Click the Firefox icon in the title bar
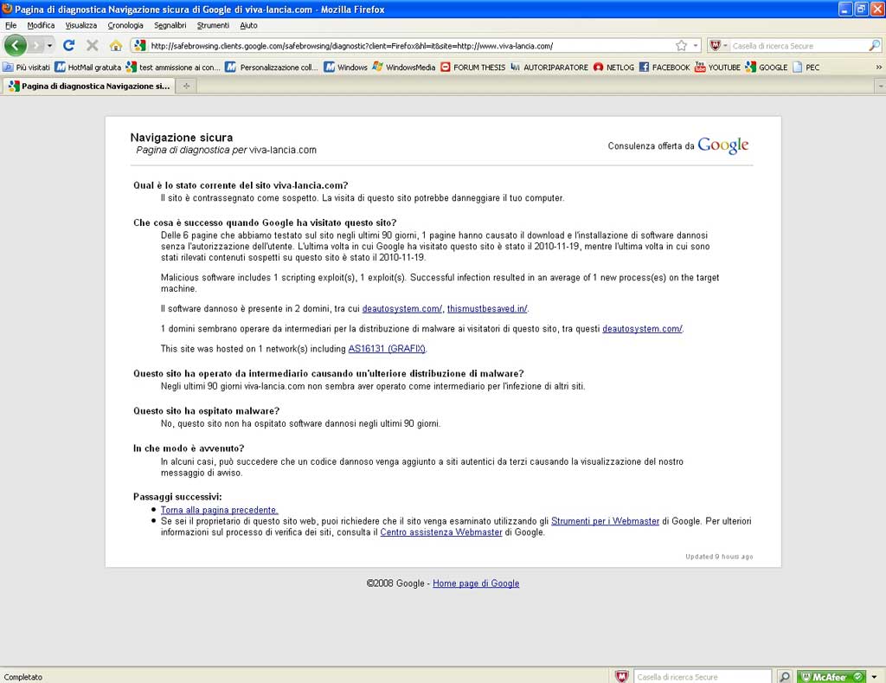Viewport: 886px width, 683px height. (7, 9)
